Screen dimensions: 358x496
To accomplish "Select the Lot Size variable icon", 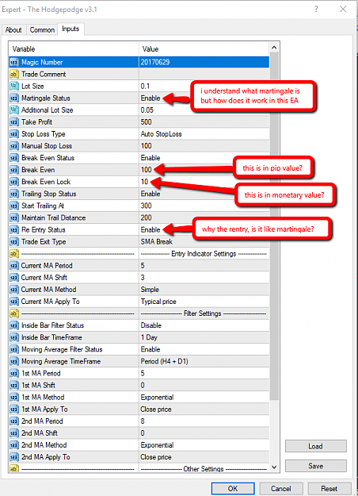I will 14,86.
